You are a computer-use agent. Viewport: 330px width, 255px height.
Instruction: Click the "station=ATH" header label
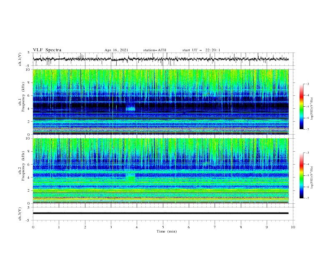tap(155, 50)
